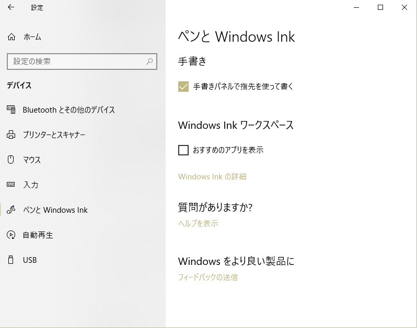Viewport: 417px width, 328px height.
Task: Open Windows Ink の詳細 link
Action: [212, 177]
